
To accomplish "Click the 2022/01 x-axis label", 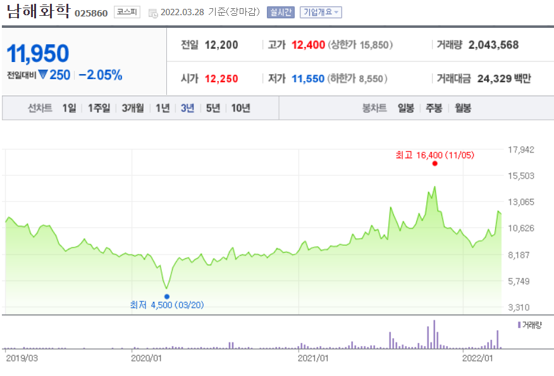I will coord(477,358).
